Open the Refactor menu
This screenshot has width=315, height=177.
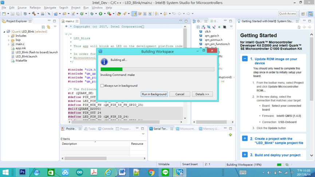point(35,8)
